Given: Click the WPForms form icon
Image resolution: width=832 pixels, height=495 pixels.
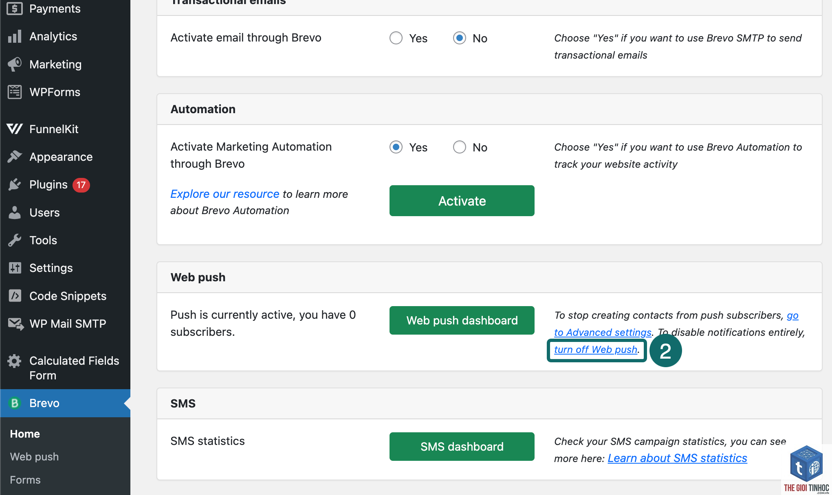Looking at the screenshot, I should click(15, 92).
